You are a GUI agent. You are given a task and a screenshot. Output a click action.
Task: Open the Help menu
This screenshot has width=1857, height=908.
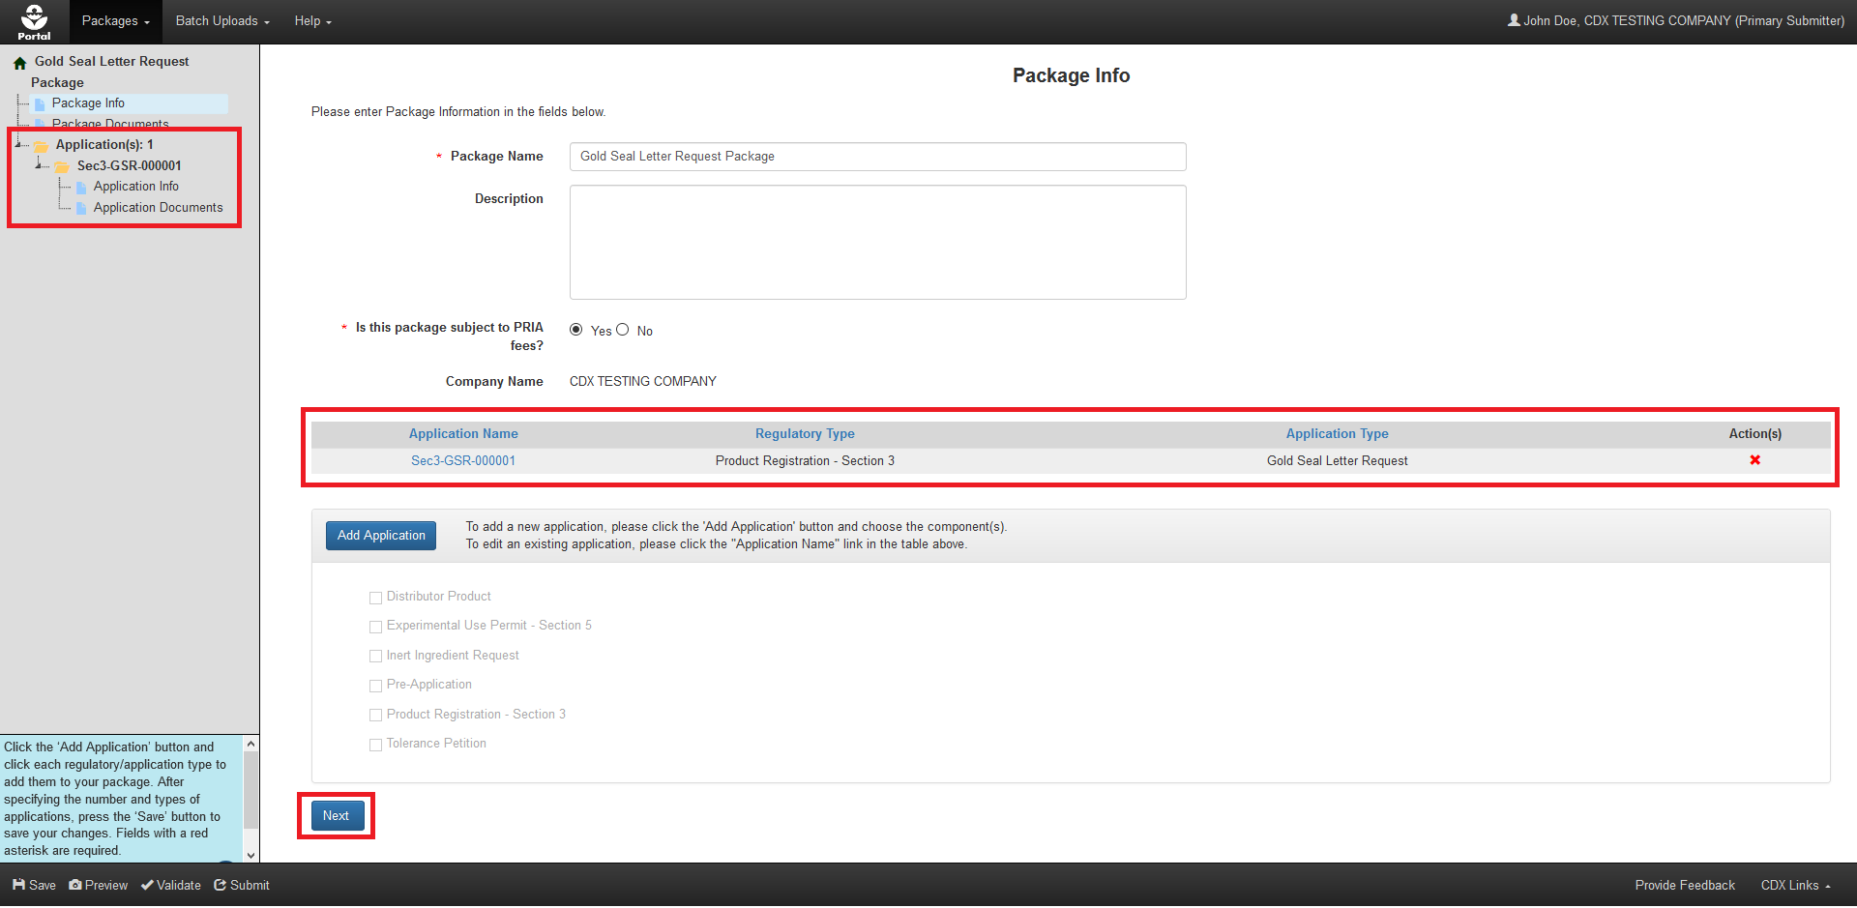click(312, 21)
